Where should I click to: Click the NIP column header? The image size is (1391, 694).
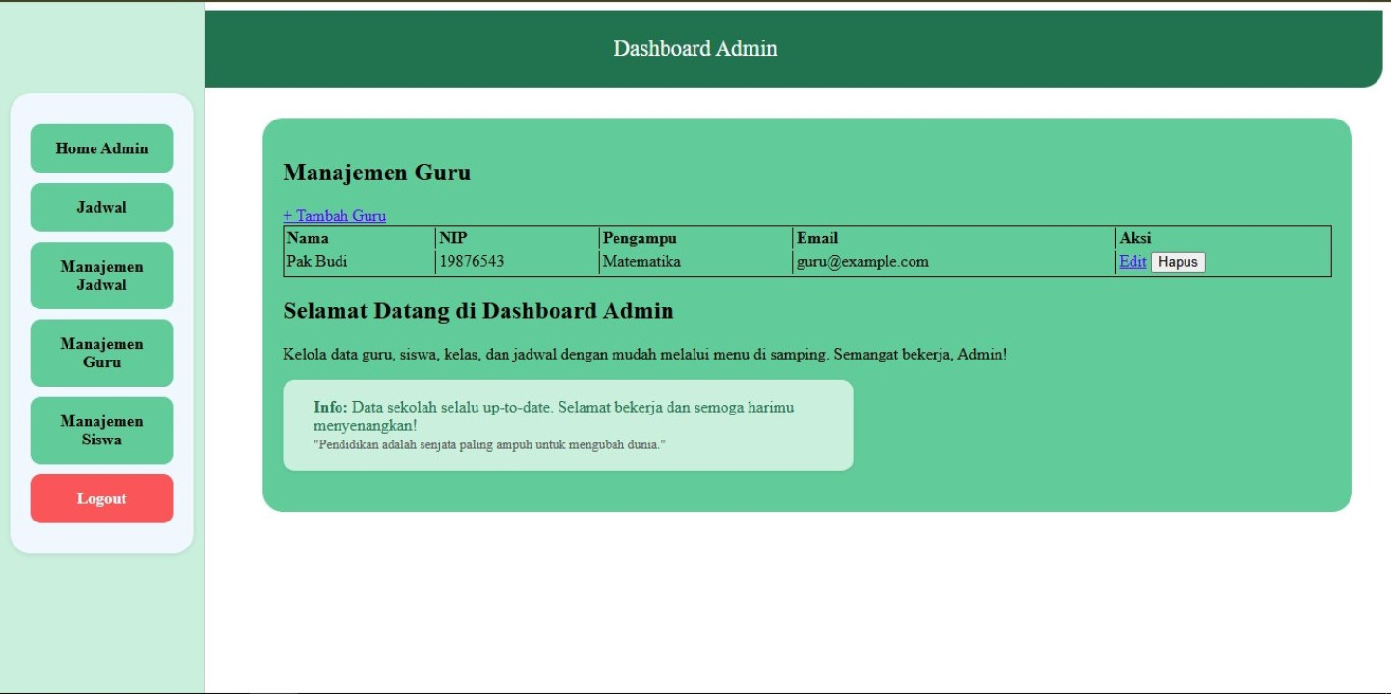point(453,238)
